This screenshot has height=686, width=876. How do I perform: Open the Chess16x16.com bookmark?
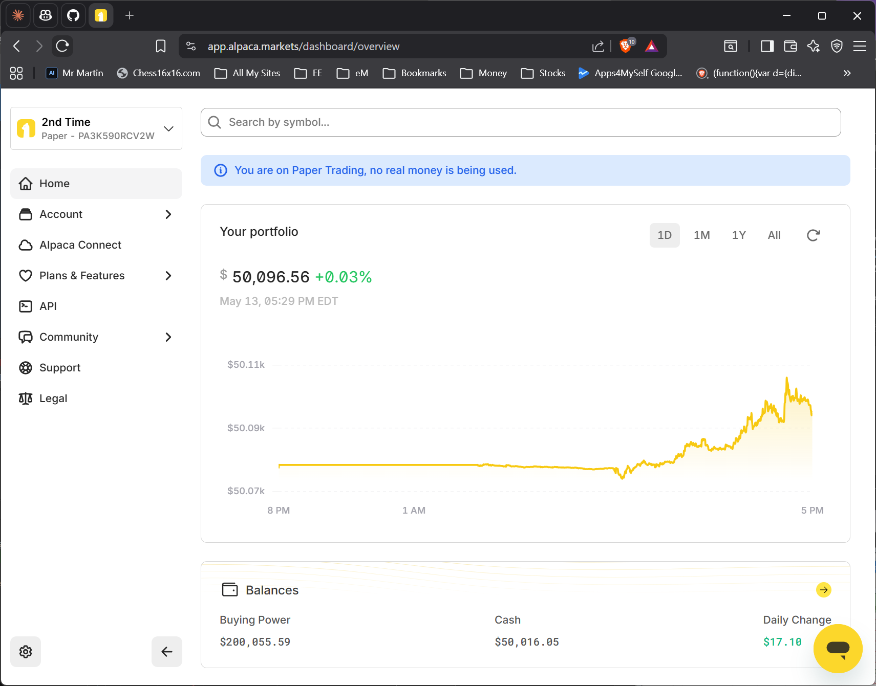(x=158, y=73)
